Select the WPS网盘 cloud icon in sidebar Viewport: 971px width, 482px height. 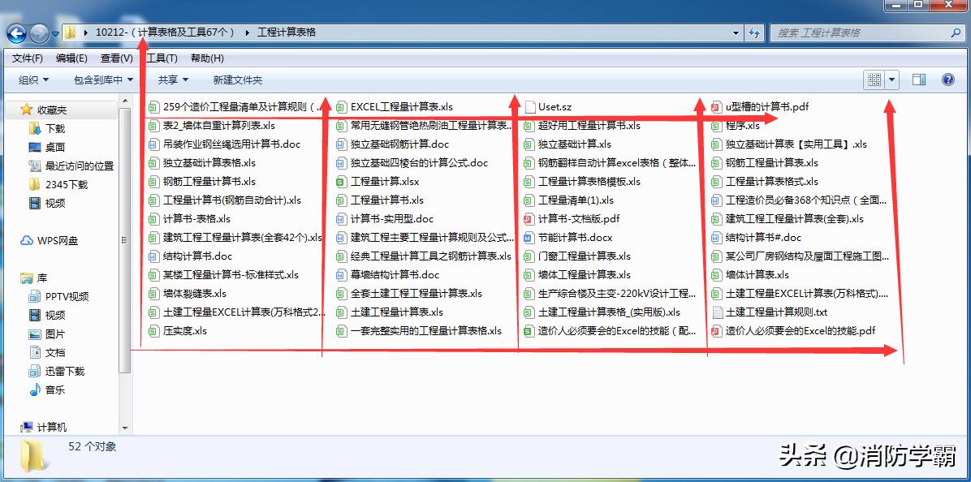[25, 239]
